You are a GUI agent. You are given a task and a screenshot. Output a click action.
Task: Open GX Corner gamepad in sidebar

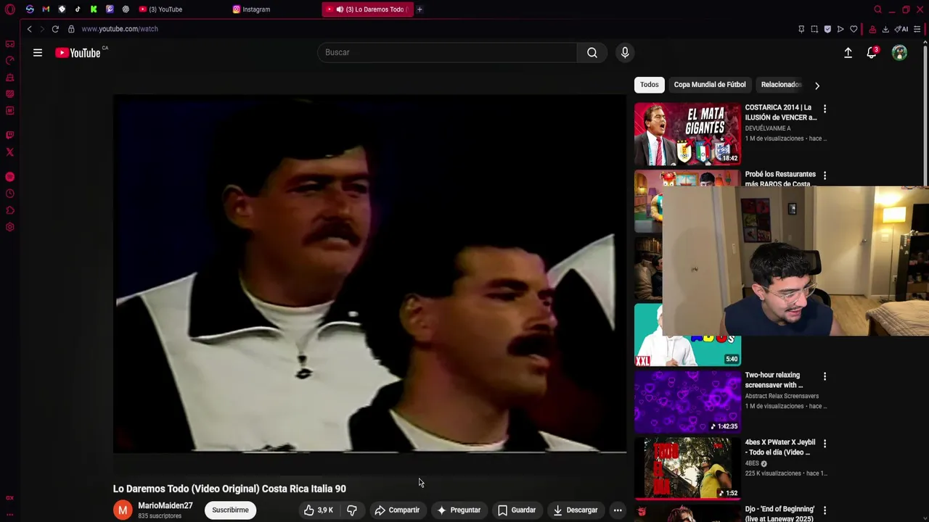(x=10, y=44)
